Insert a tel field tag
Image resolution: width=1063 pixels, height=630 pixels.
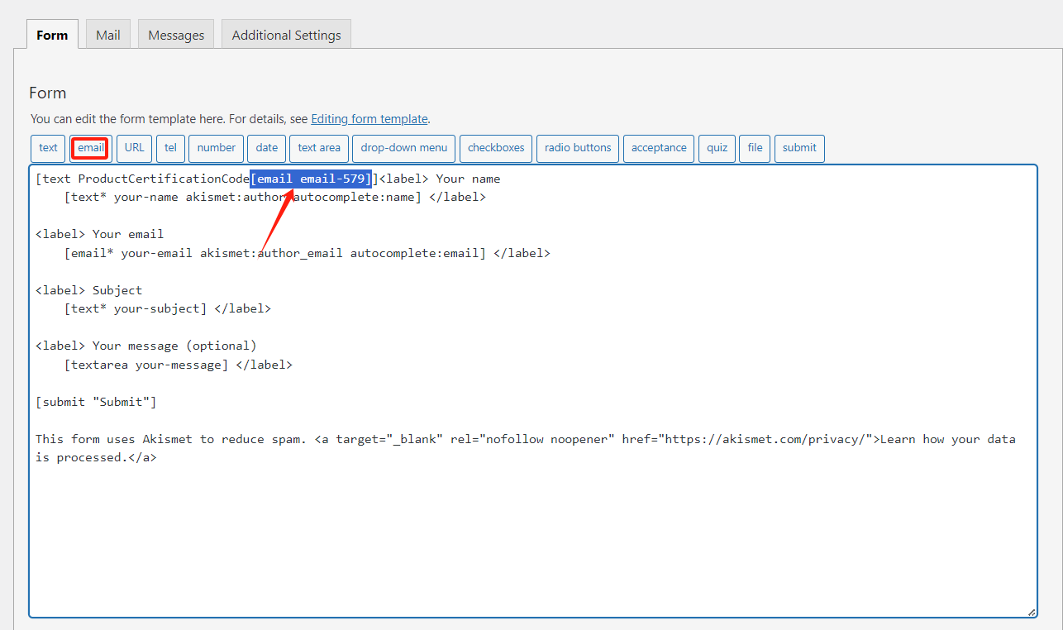point(170,148)
